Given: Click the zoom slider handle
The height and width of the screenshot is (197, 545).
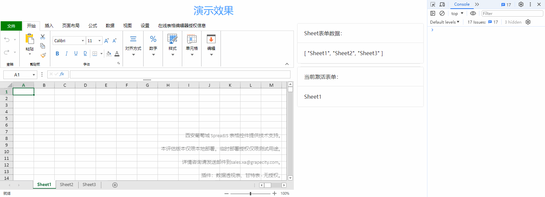Looking at the screenshot, I should [x=251, y=193].
